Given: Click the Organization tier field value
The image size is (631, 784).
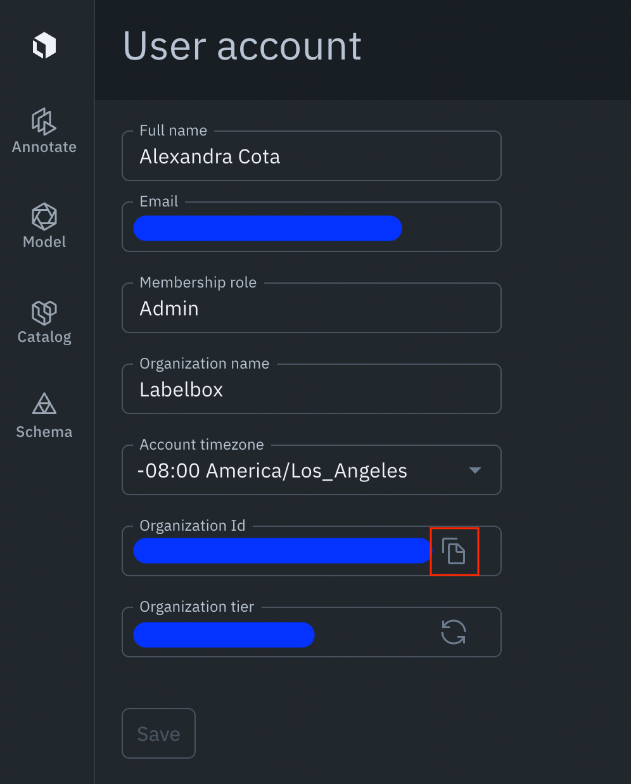Looking at the screenshot, I should [224, 635].
